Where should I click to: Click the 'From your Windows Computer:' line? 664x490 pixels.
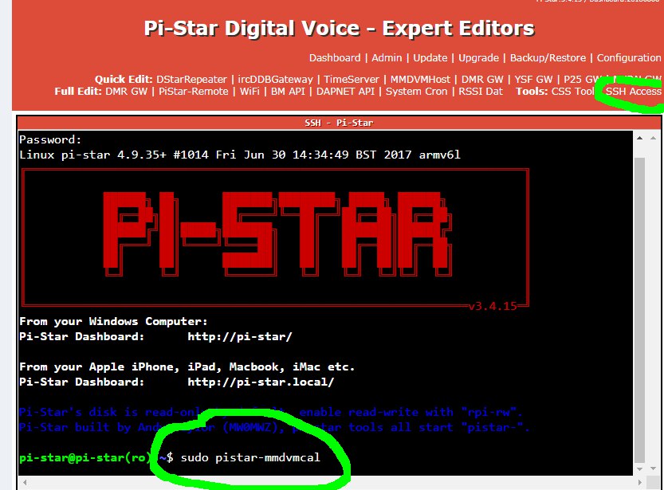(113, 321)
